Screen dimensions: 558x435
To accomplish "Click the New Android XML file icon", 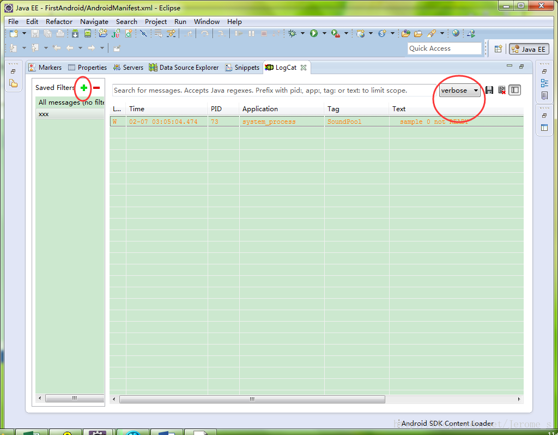I will pos(129,33).
